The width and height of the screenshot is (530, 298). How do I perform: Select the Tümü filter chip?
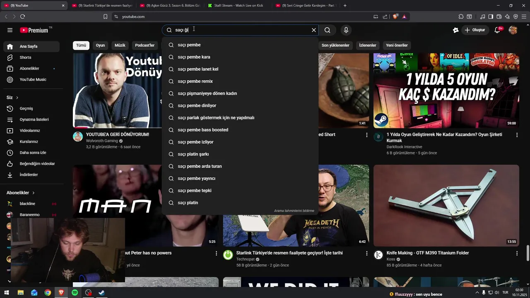(81, 45)
